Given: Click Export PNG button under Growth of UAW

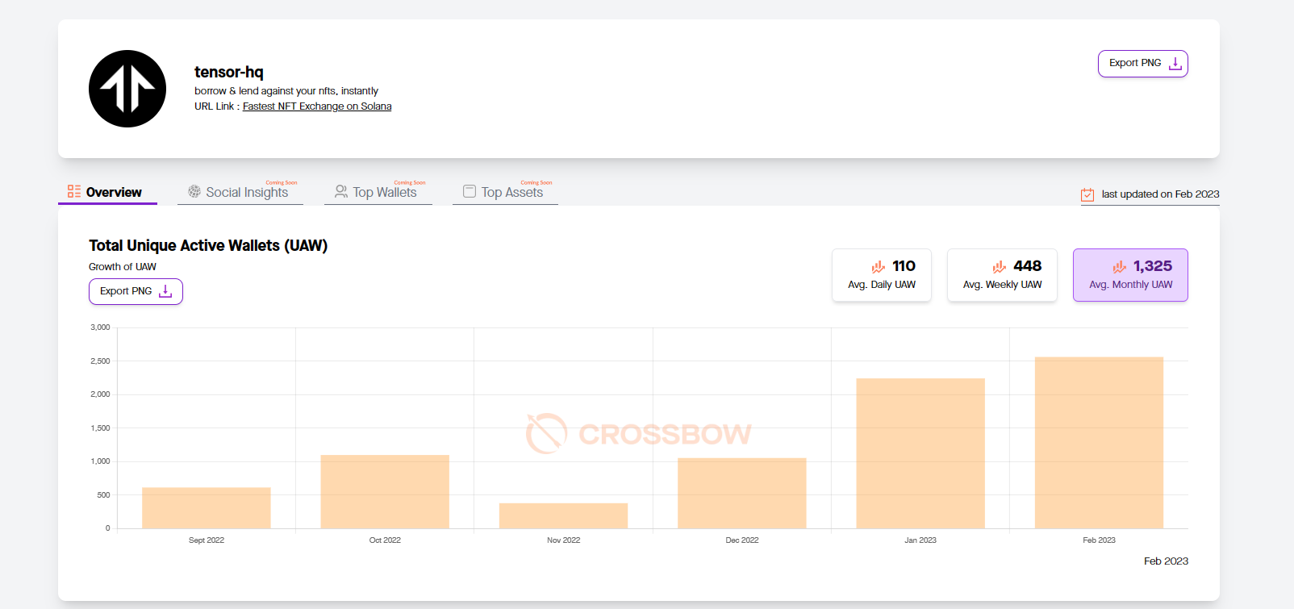Looking at the screenshot, I should point(136,291).
